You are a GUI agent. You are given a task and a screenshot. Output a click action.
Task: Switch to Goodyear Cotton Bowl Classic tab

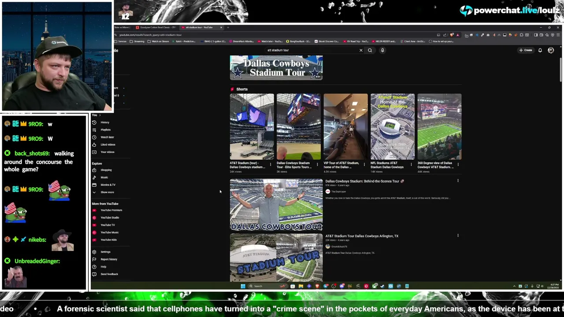coord(157,27)
